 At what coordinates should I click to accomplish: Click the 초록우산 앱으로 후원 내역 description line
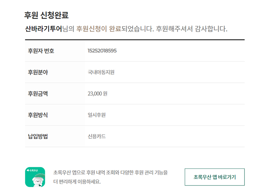[x=110, y=173]
